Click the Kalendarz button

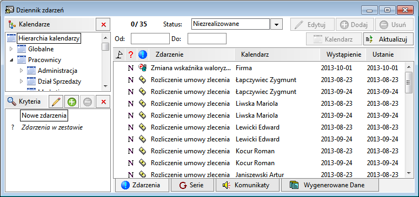pos(334,39)
